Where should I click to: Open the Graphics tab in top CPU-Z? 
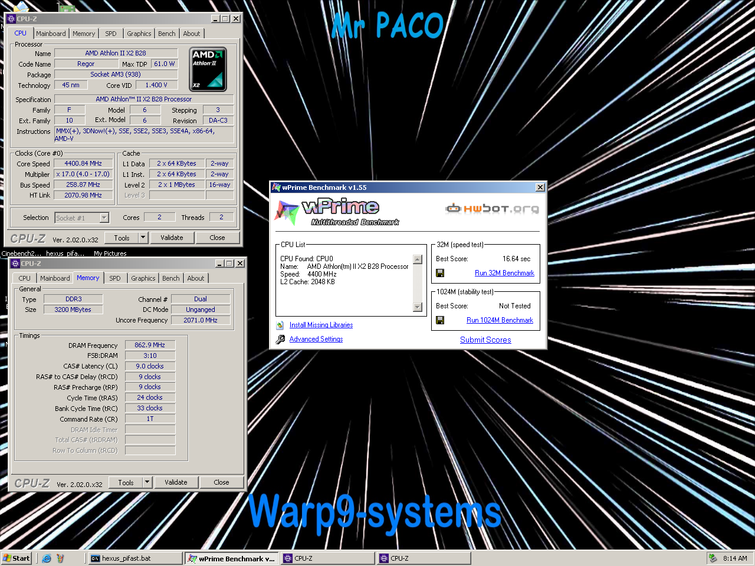coord(139,34)
